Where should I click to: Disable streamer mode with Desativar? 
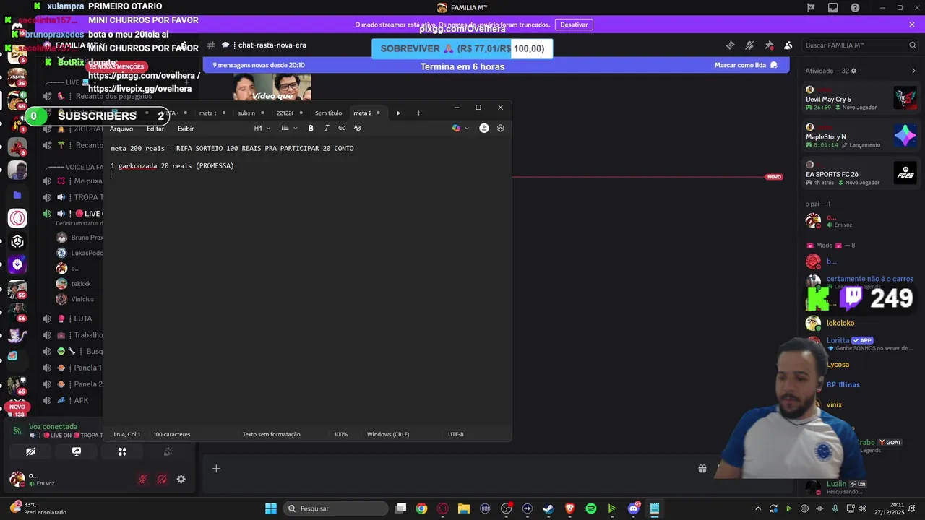[x=574, y=25]
